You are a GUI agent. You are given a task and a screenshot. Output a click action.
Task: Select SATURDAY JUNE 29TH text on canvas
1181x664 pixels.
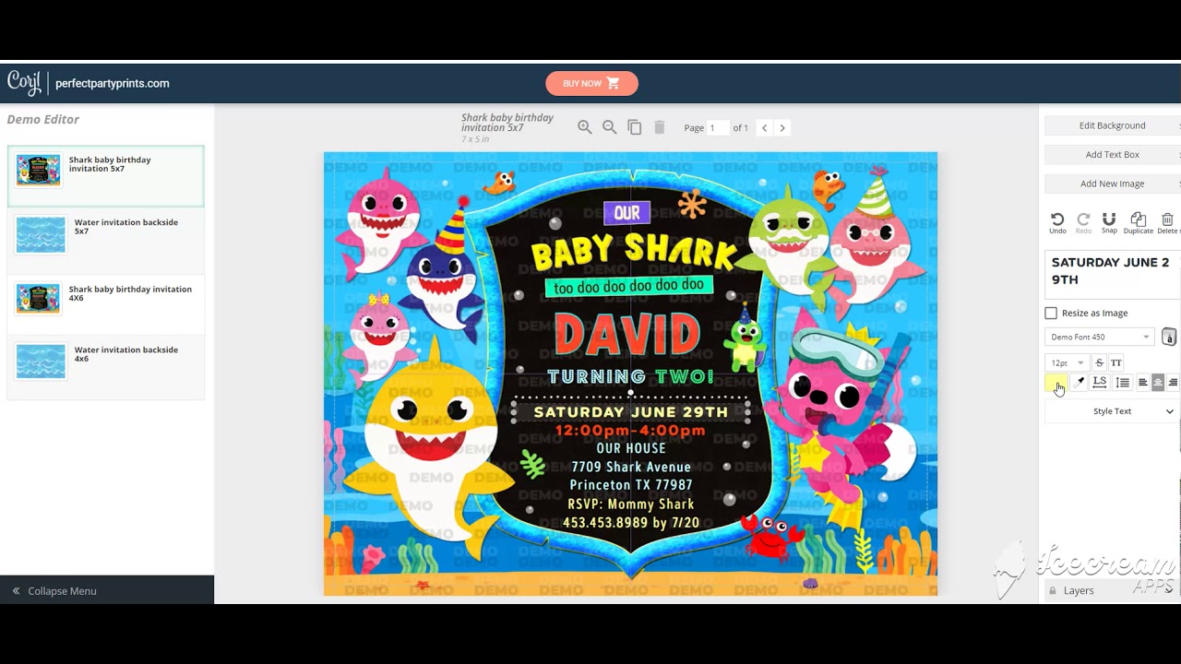[631, 412]
